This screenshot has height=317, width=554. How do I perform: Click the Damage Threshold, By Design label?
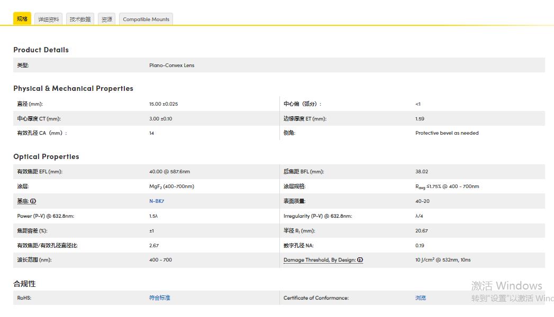coord(320,260)
